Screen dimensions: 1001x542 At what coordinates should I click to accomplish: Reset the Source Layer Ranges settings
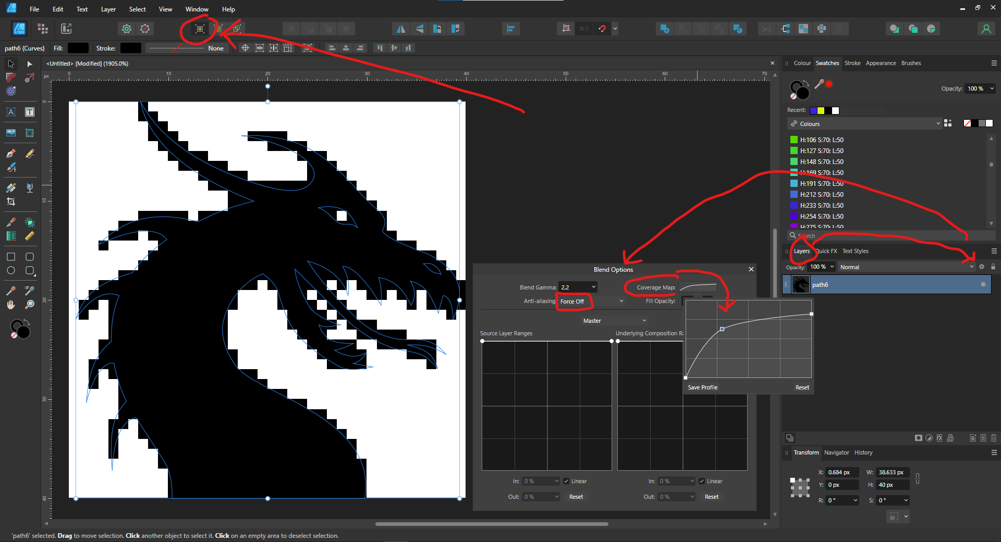click(x=576, y=497)
